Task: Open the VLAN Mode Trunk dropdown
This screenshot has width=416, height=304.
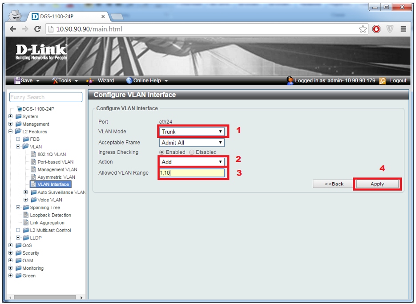Action: tap(192, 132)
